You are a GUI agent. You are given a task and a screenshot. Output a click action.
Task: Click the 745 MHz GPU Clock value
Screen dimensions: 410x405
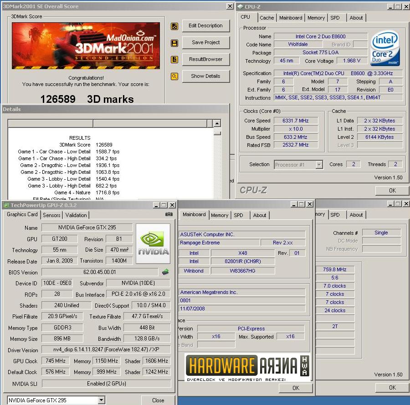click(56, 361)
